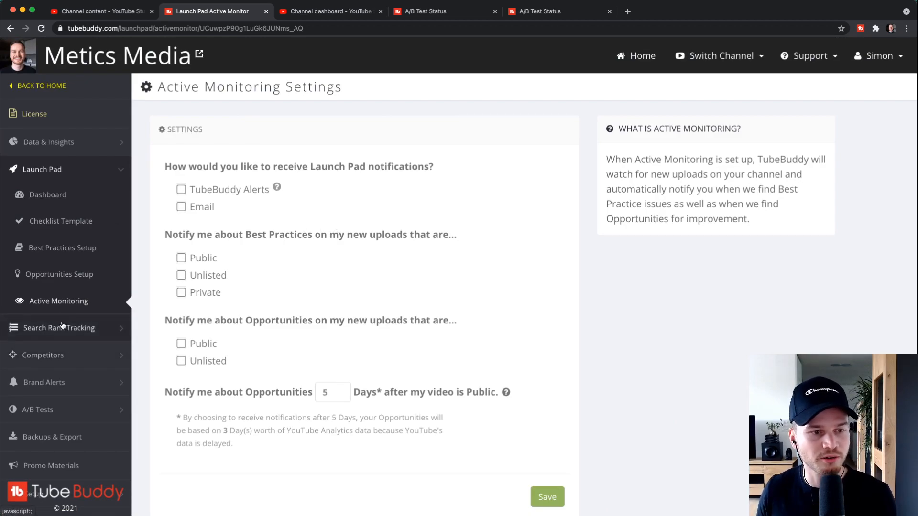Open the Switch Channel dropdown
This screenshot has width=918, height=516.
[720, 55]
